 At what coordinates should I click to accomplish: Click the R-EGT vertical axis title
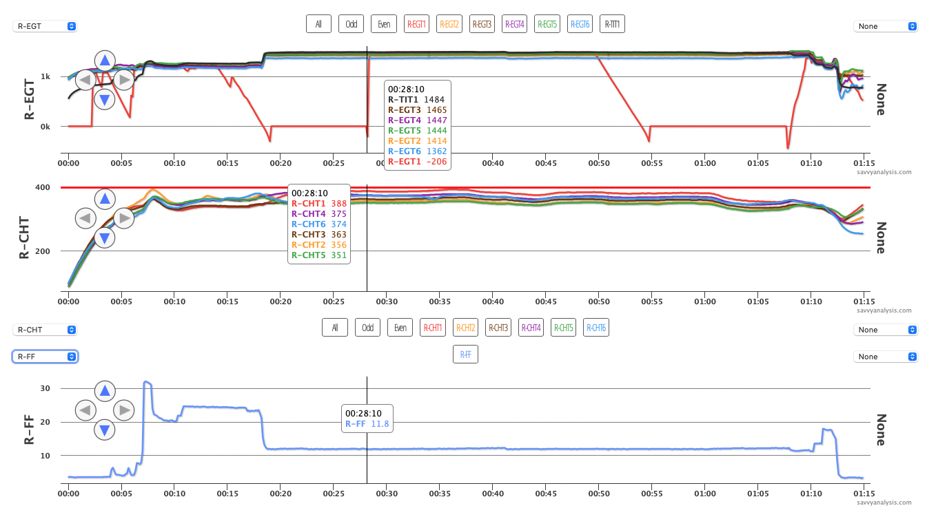coord(30,100)
